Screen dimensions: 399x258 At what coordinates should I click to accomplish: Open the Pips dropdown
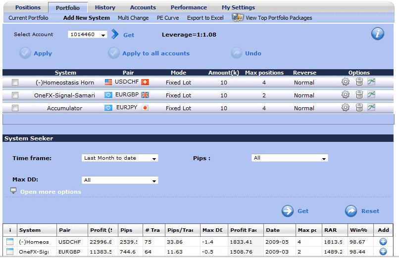290,158
